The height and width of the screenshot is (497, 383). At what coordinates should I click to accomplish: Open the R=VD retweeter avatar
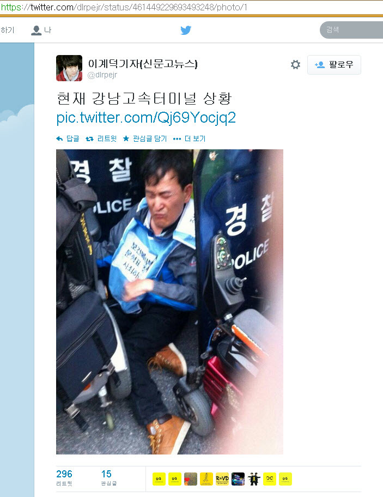coord(222,479)
